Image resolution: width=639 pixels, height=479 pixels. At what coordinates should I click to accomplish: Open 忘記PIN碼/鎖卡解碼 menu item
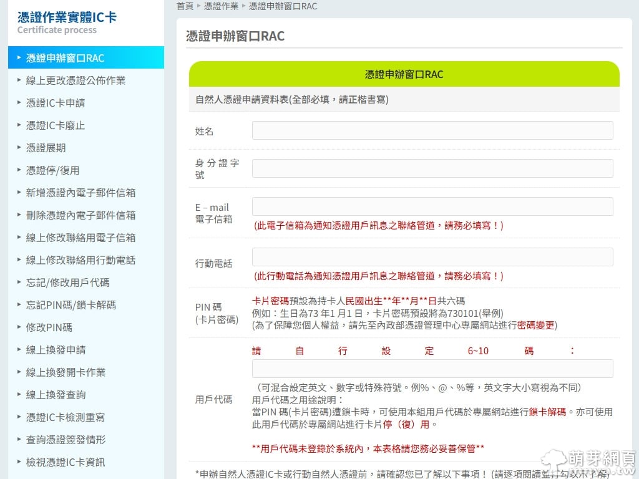click(x=71, y=305)
